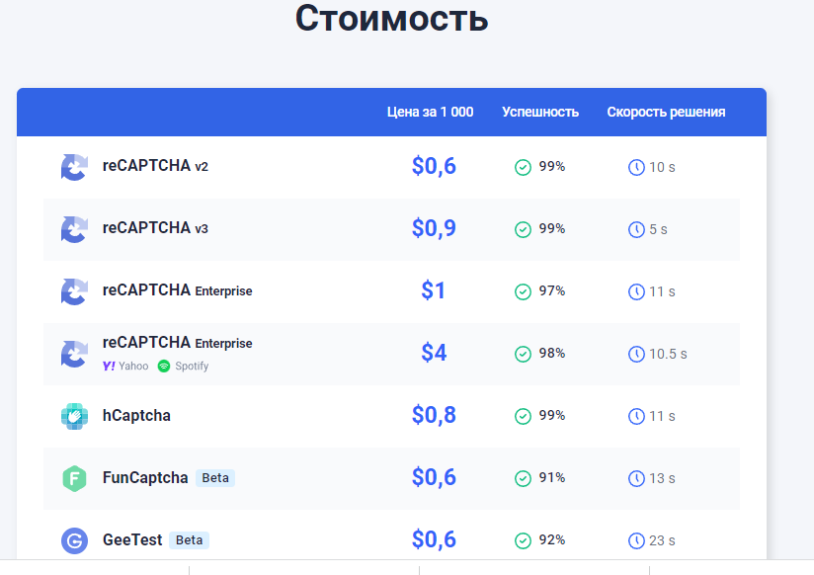Click the clock icon in $1 Enterprise row

coord(636,291)
